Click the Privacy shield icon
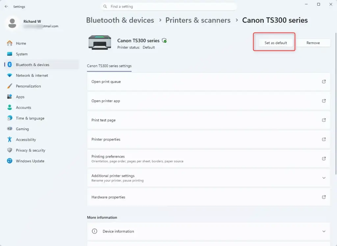This screenshot has width=337, height=246. point(10,150)
